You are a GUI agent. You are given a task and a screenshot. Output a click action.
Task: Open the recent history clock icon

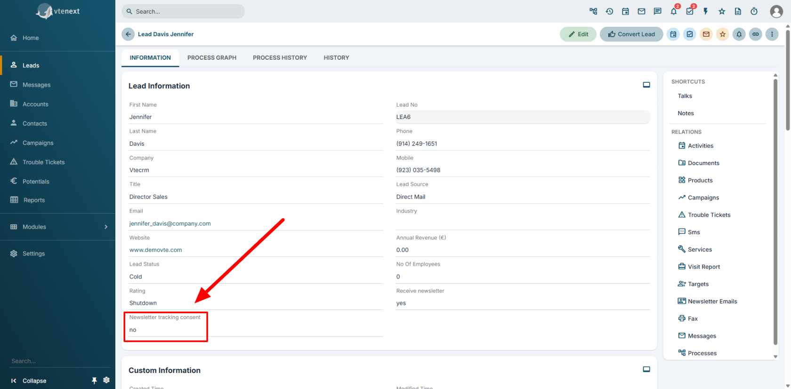click(609, 11)
